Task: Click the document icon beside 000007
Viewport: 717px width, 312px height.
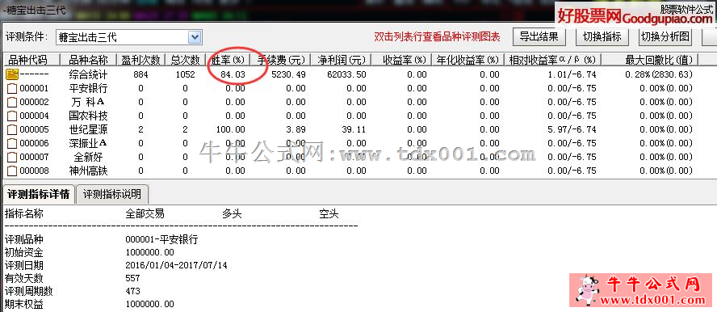Action: coord(12,158)
